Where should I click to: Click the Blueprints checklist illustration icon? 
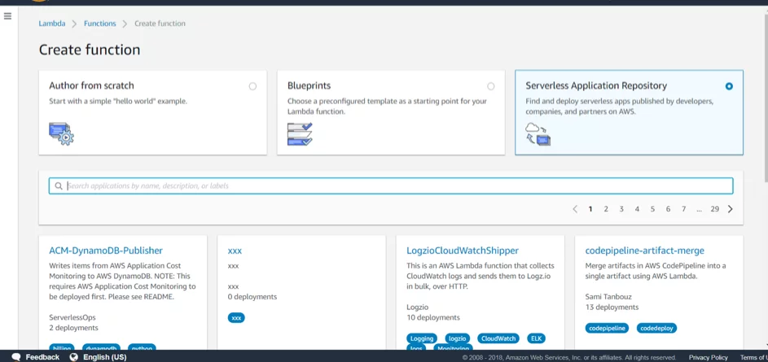click(300, 134)
